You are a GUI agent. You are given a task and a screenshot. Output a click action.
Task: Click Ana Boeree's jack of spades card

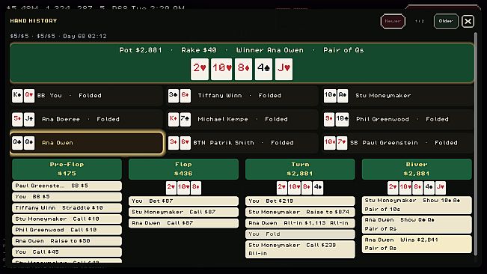(29, 119)
